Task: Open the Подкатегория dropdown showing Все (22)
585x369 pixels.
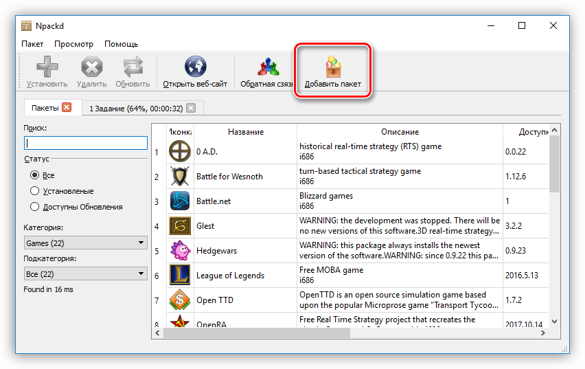Action: coord(85,274)
